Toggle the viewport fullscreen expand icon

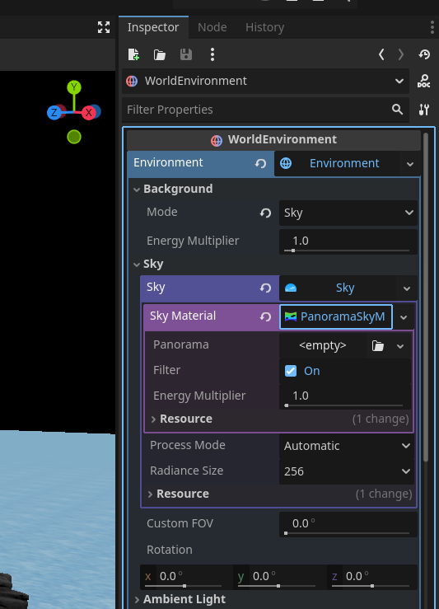pyautogui.click(x=104, y=27)
